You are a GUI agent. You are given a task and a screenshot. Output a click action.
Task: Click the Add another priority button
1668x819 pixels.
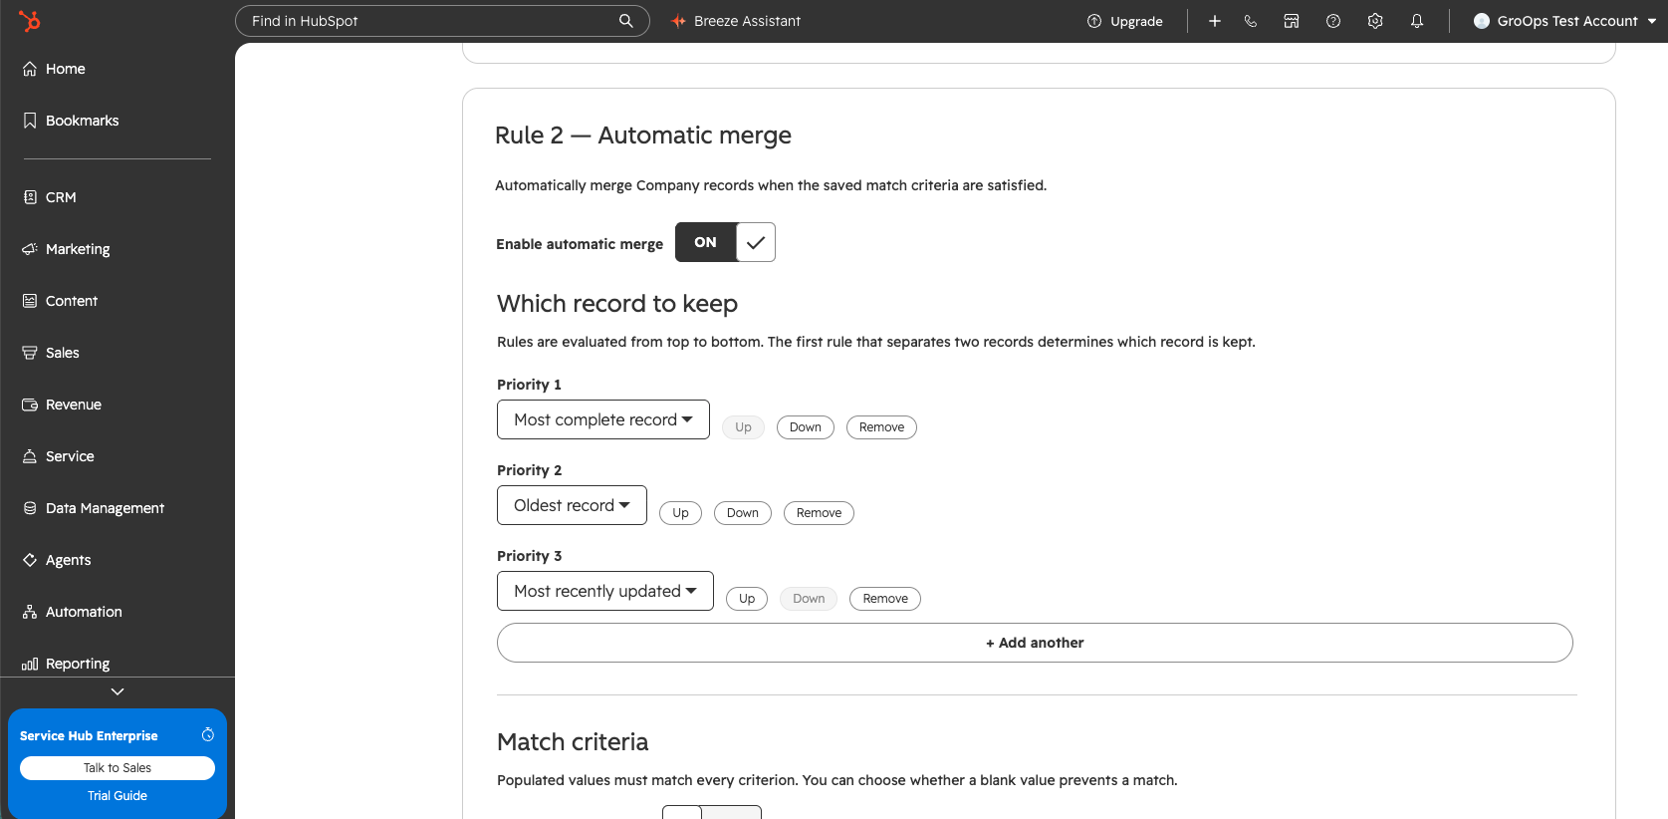click(1035, 643)
